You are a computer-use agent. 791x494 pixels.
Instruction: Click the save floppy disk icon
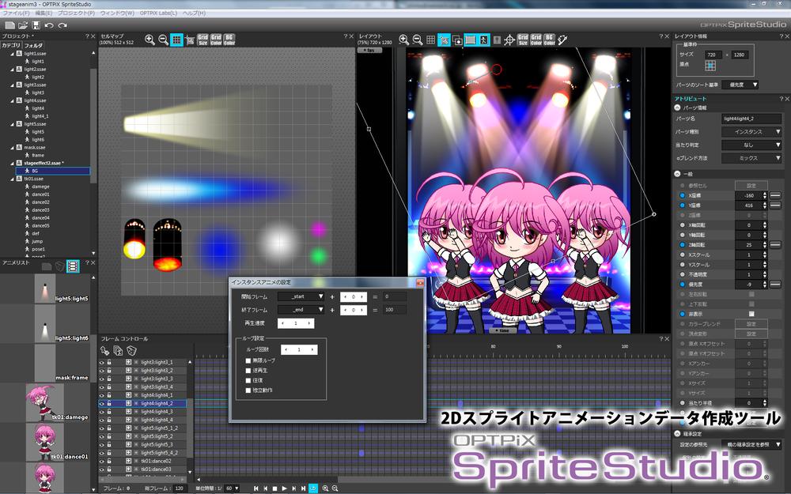click(36, 25)
